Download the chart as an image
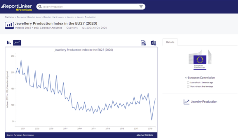 click(143, 43)
